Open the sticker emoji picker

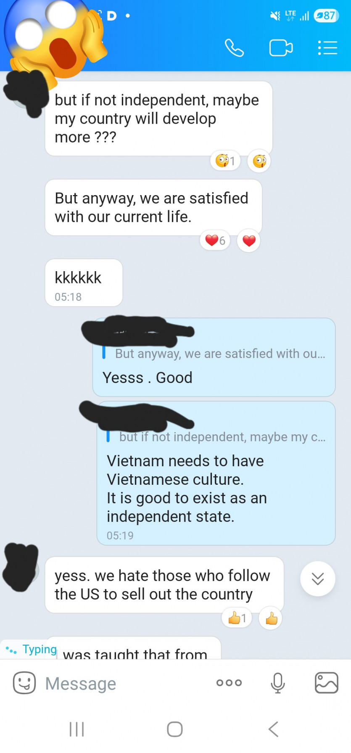pyautogui.click(x=24, y=682)
